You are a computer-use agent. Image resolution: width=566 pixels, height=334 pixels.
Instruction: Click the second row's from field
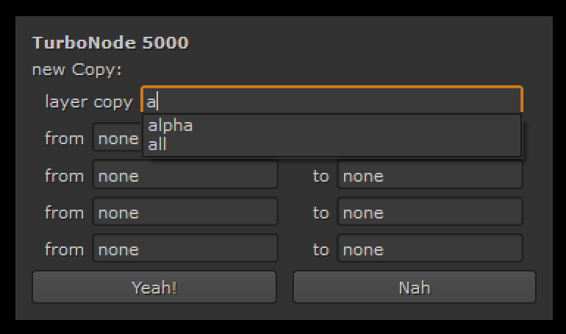[x=185, y=176]
